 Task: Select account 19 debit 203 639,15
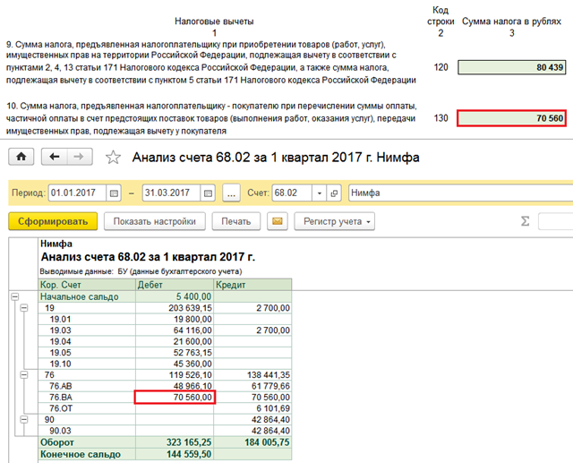click(x=175, y=308)
